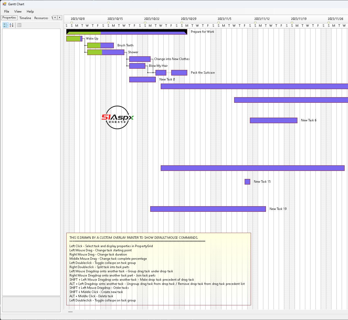Switch to the Resources tab

click(41, 18)
